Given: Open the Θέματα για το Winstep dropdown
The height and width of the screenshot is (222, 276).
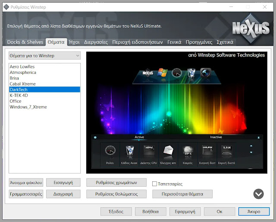Looking at the screenshot, I should [x=44, y=56].
